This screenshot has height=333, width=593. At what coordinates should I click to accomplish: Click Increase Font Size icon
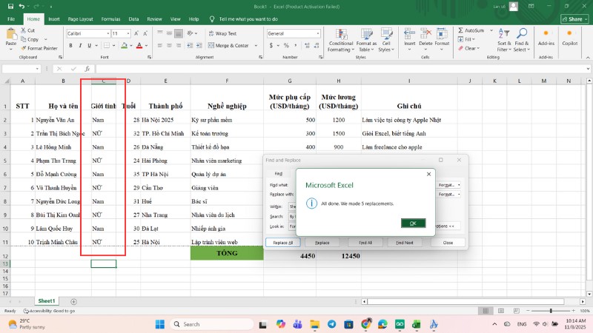[136, 33]
